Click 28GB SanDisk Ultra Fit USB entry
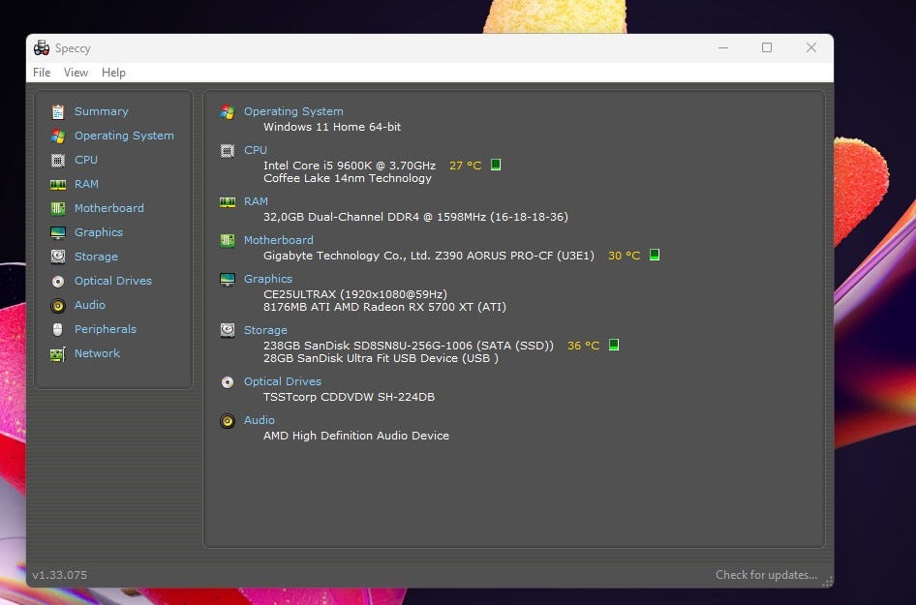Screen dimensions: 916x605 381,358
